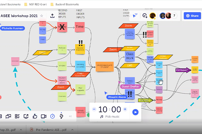Viewport: 202px width, 134px height.
Task: Open the rightmost Bucknell Bookmarks folder
Action: pos(65,4)
